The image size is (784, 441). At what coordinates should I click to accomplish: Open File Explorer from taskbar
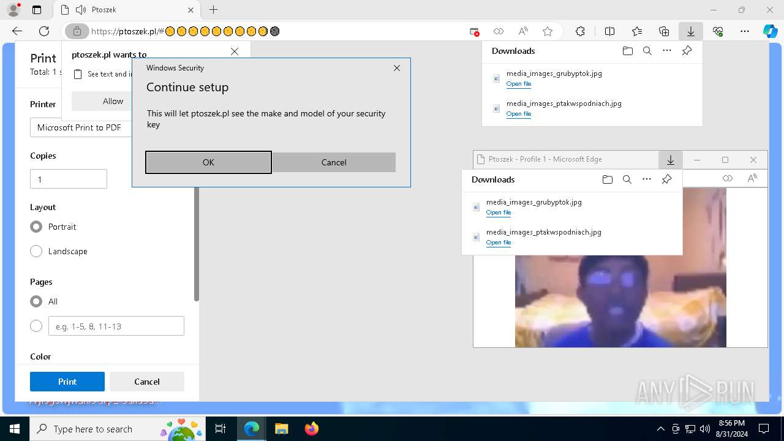tap(281, 429)
